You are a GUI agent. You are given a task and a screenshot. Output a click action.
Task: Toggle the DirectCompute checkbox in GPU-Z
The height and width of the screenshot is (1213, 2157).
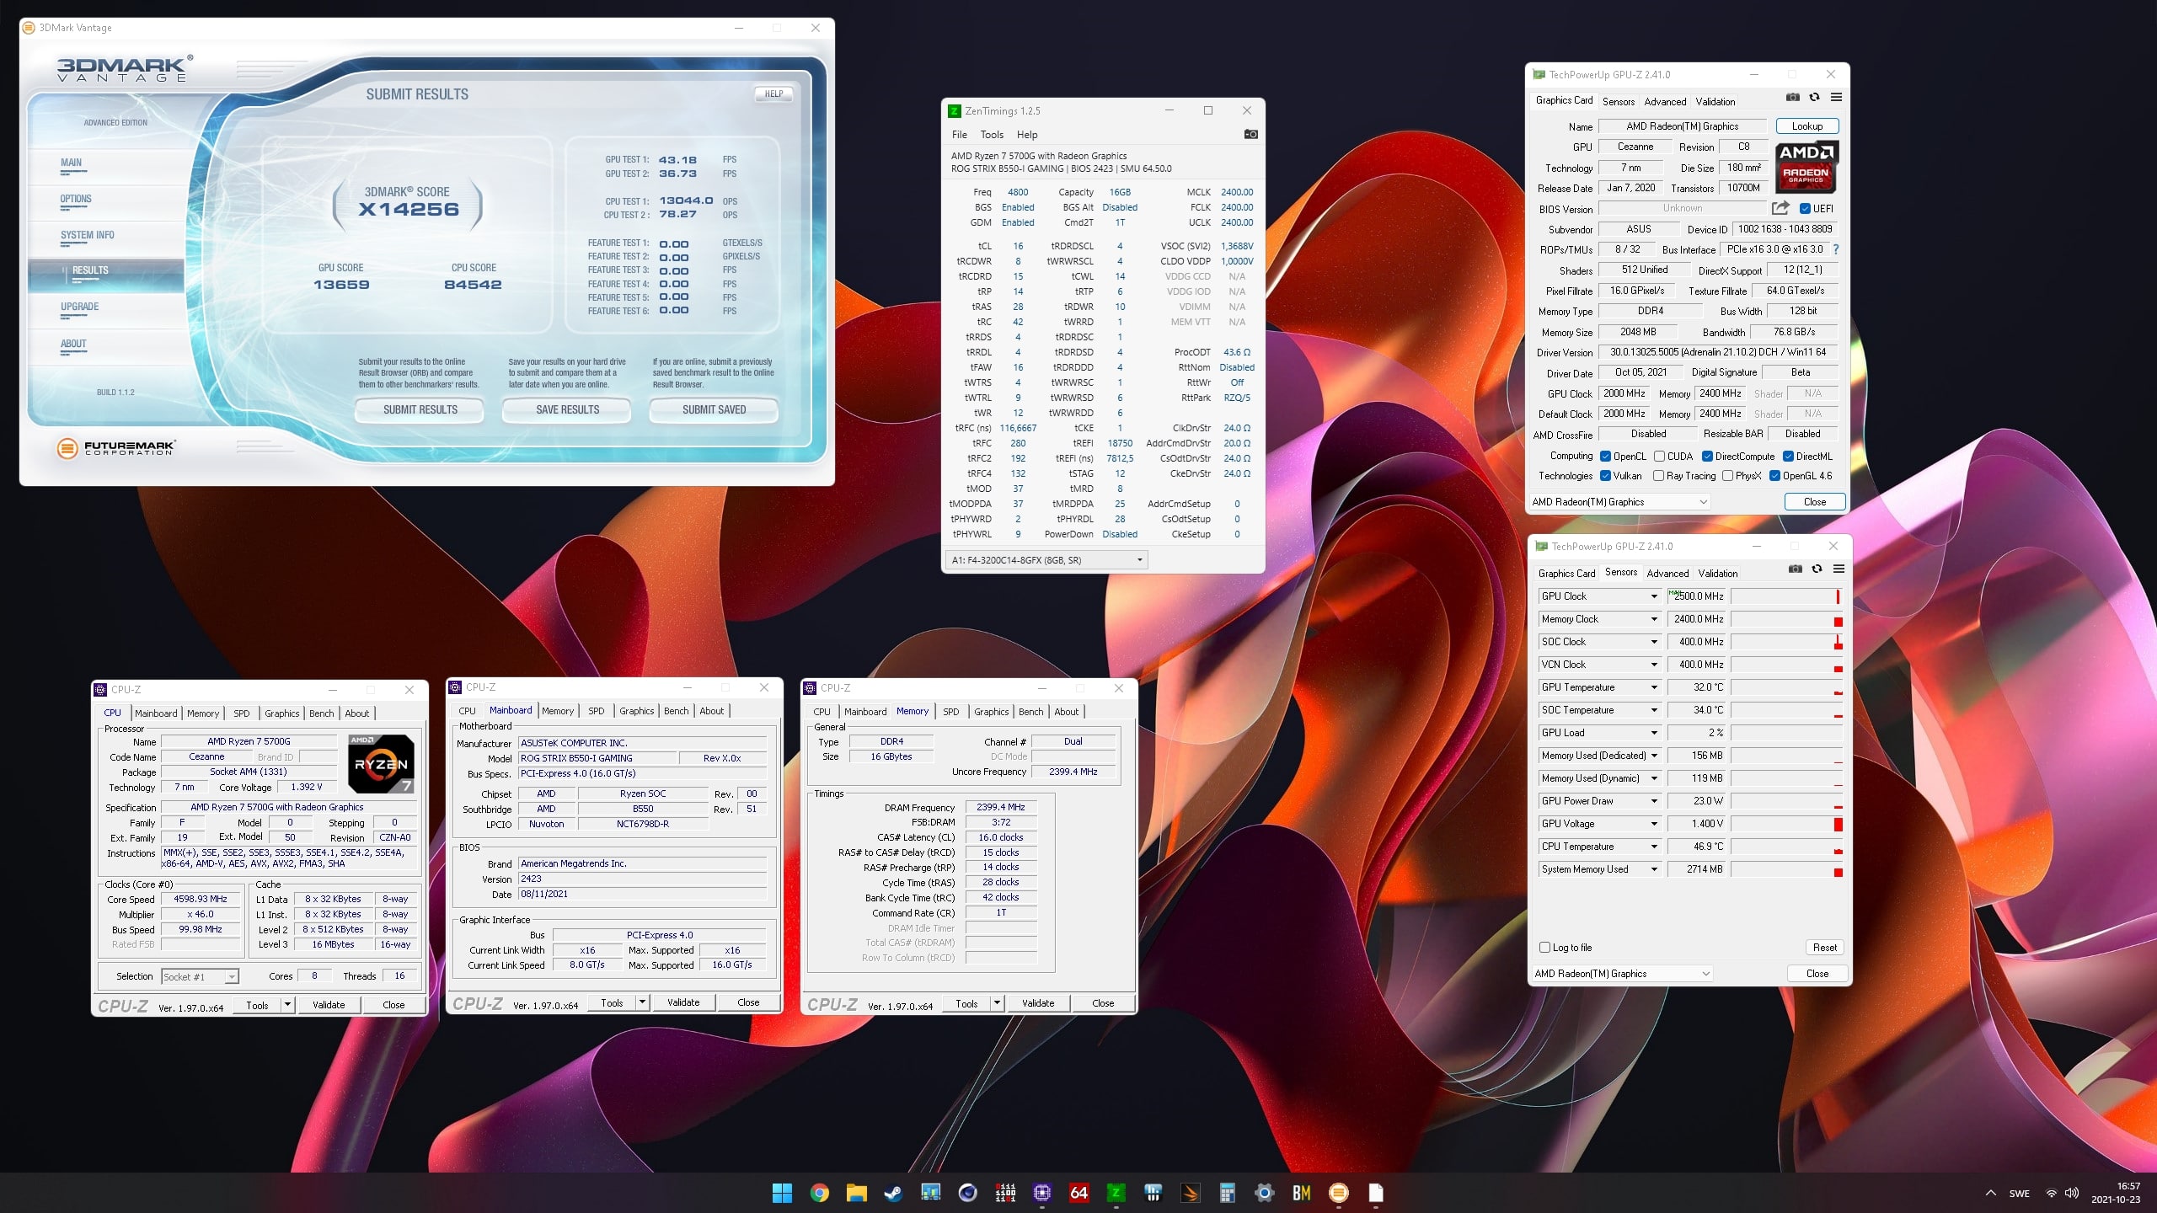coord(1707,457)
